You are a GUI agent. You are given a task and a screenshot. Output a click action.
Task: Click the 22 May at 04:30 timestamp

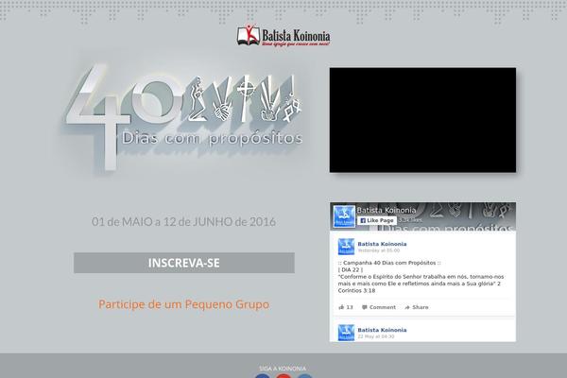(376, 336)
